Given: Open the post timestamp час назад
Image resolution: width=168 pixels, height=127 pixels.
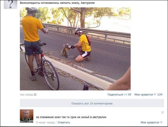Looking at the screenshot, I should pos(26,95).
